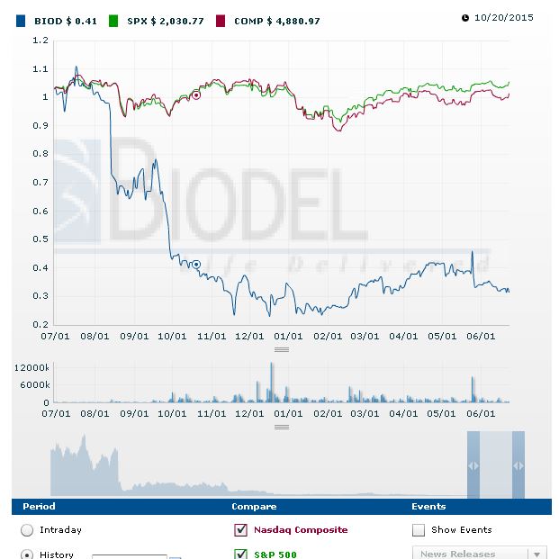Click the clock icon beside the date
The height and width of the screenshot is (559, 559).
(x=465, y=17)
